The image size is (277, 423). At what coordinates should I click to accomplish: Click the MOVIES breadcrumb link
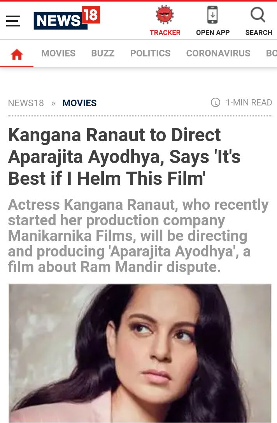(x=80, y=103)
